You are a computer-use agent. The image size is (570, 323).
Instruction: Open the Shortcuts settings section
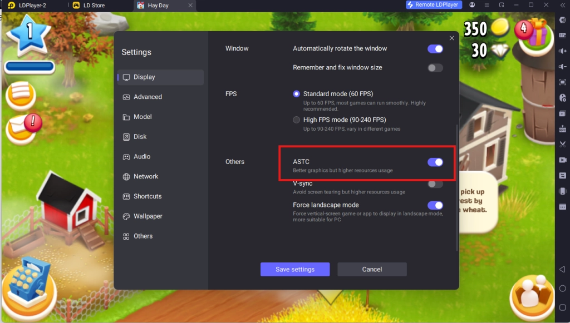[160, 196]
